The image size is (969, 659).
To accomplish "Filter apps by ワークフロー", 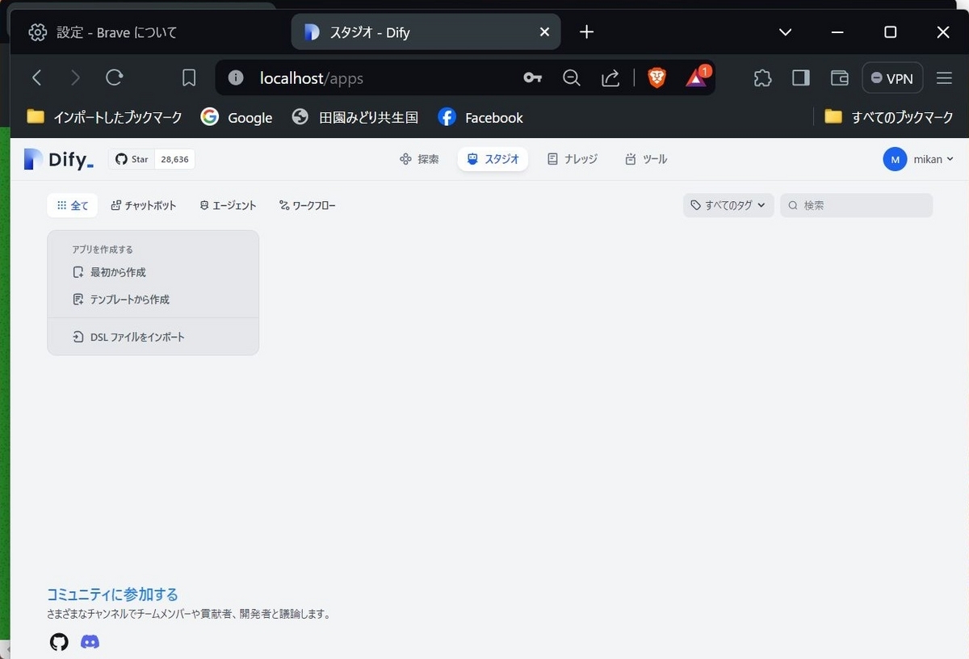I will (x=308, y=205).
